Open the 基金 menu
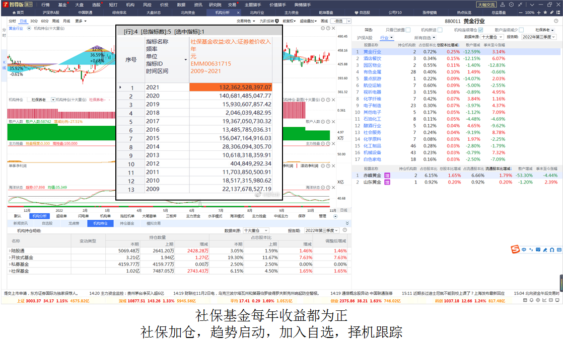The width and height of the screenshot is (563, 340). tap(62, 5)
